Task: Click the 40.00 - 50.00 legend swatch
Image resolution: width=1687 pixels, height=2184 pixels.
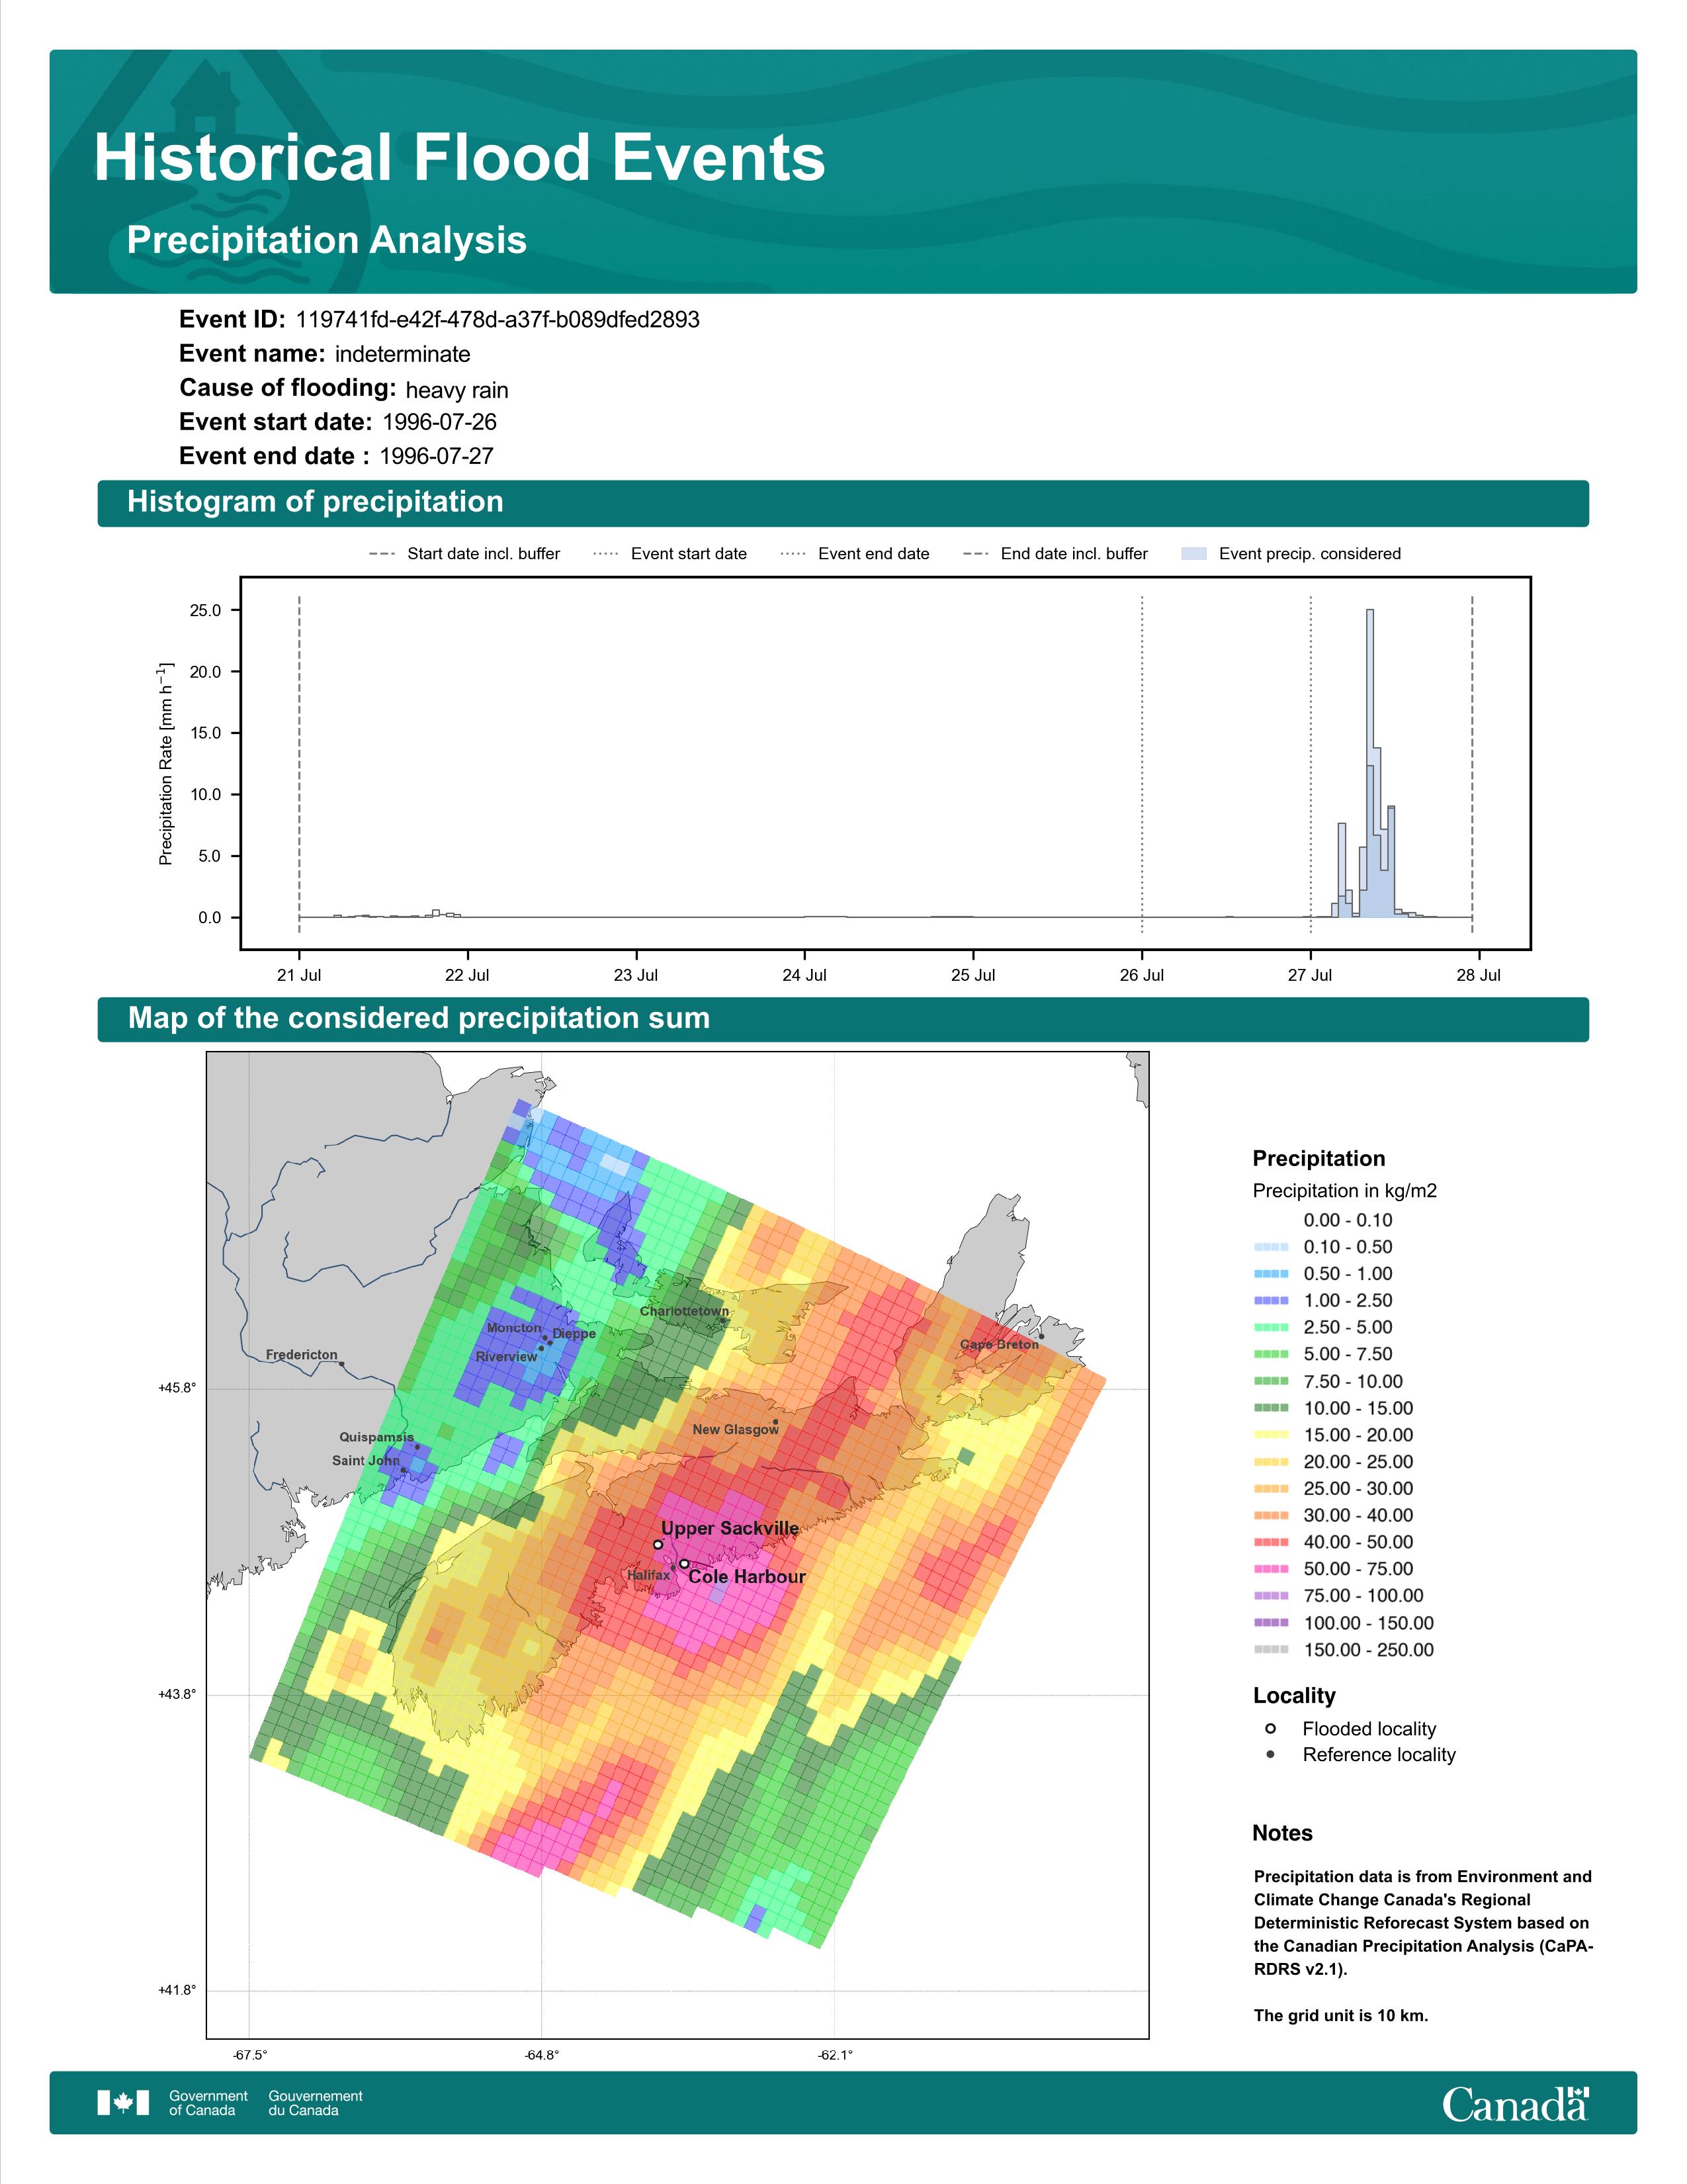Action: tap(1272, 1543)
